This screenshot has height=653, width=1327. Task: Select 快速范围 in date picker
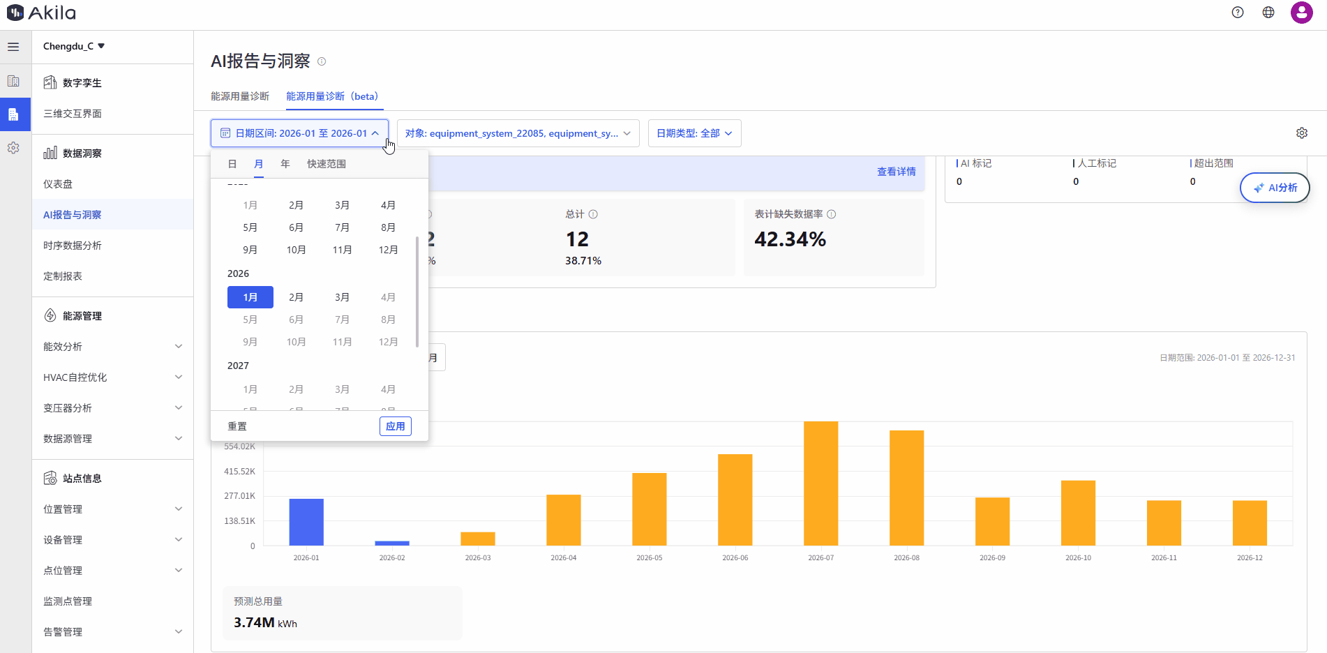pyautogui.click(x=326, y=164)
